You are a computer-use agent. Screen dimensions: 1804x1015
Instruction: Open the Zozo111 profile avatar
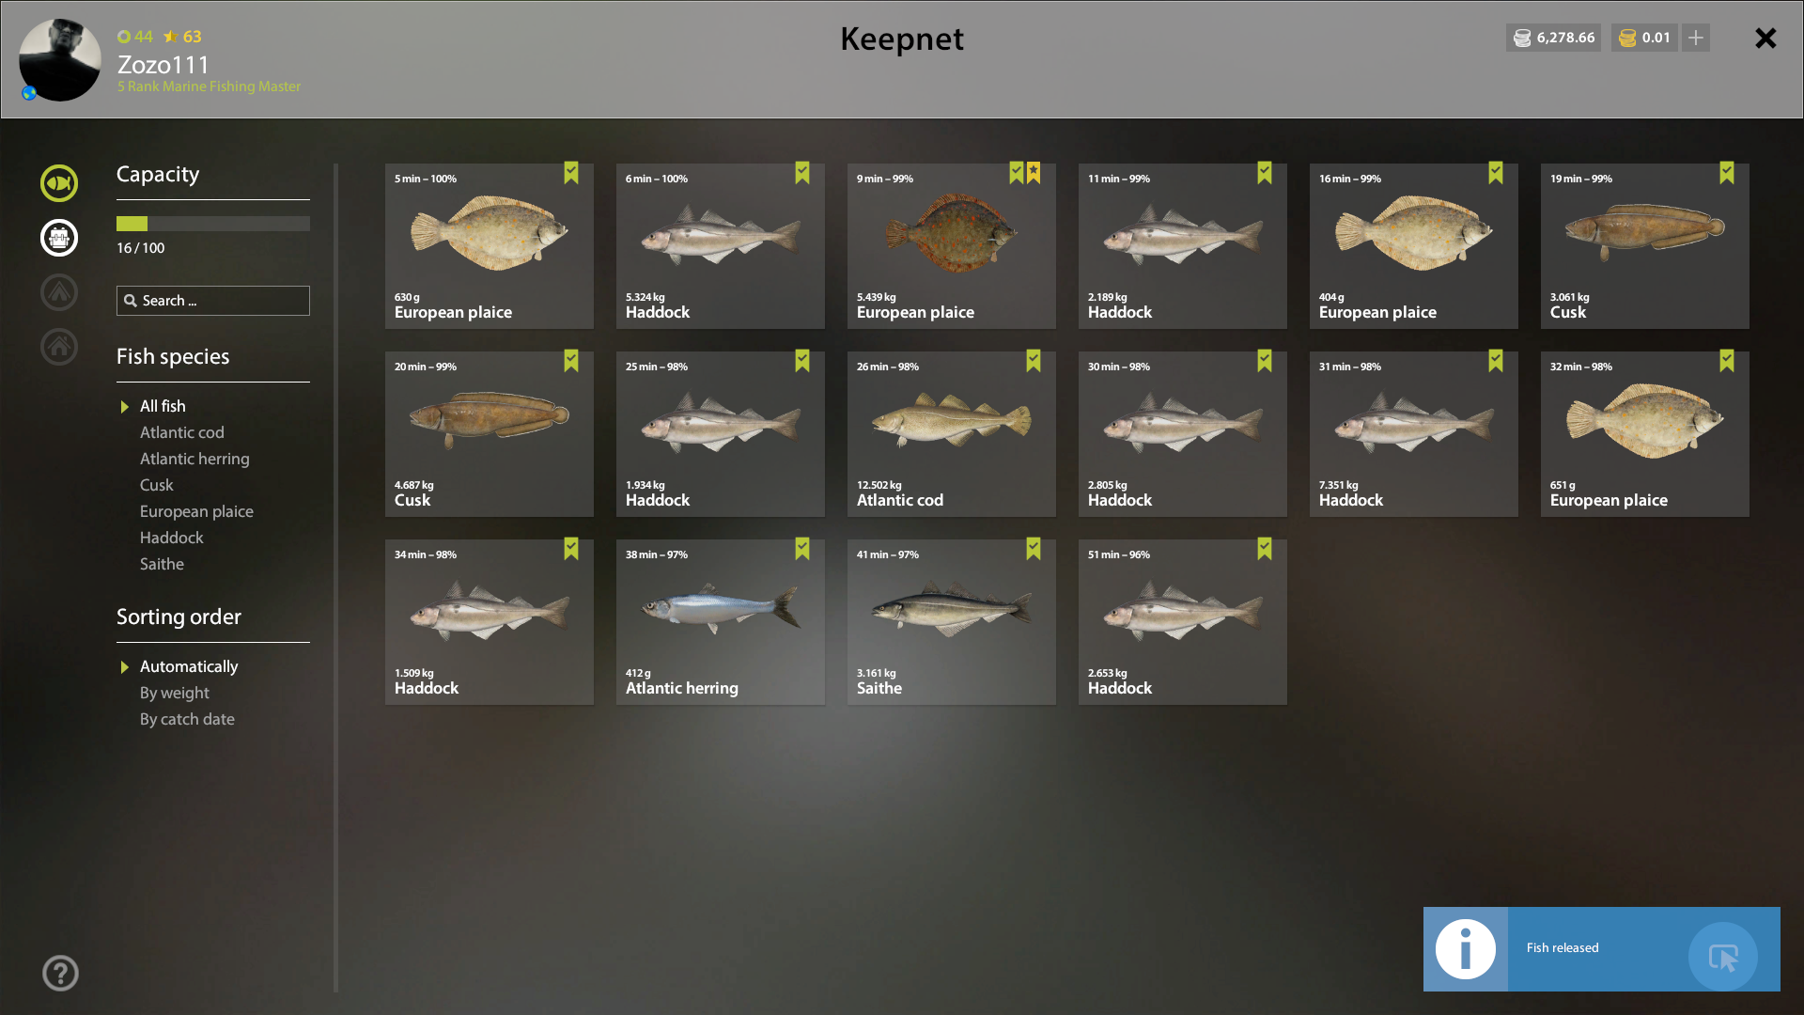pyautogui.click(x=60, y=60)
